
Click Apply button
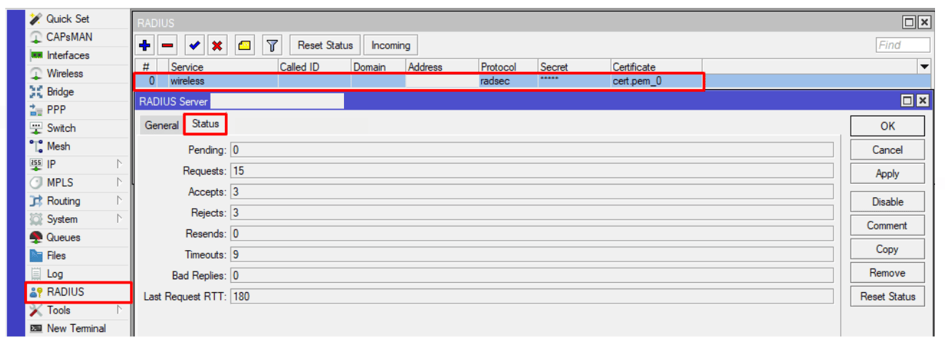point(887,173)
